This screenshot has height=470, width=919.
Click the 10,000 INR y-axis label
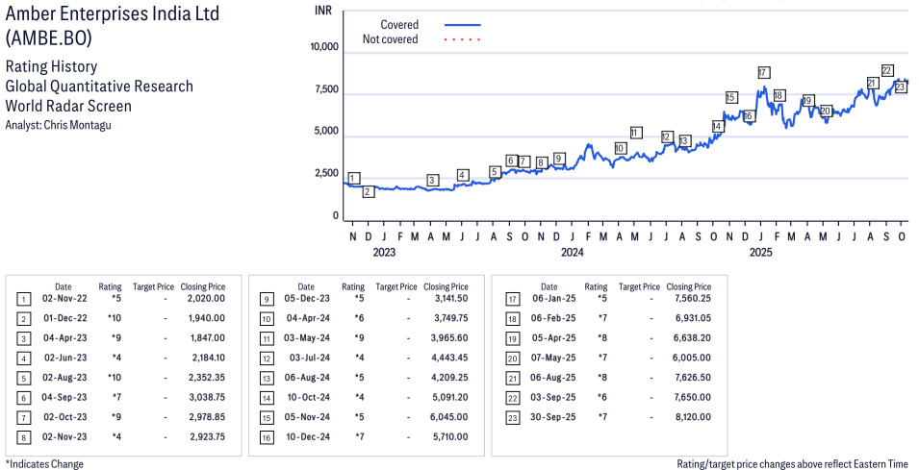324,46
